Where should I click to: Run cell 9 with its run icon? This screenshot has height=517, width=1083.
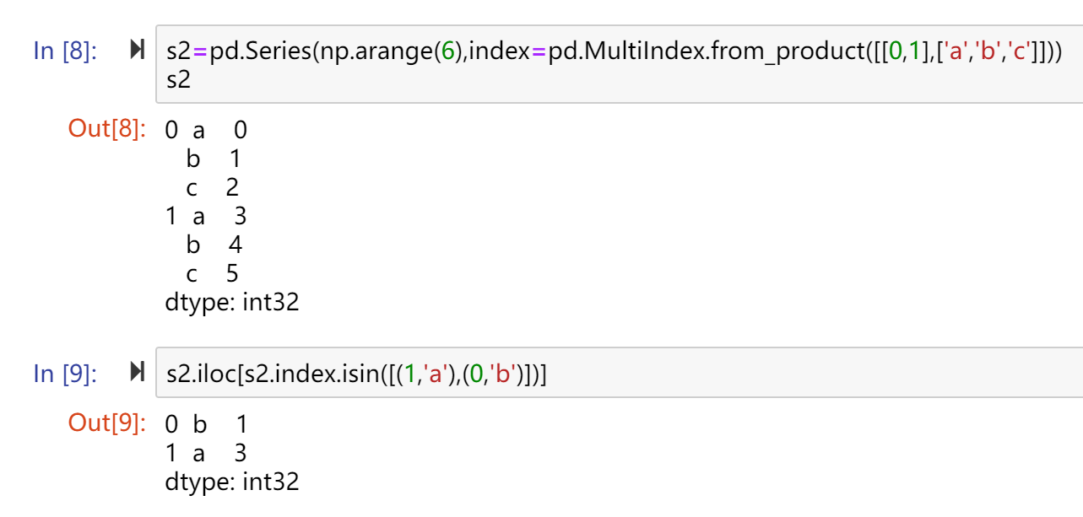coord(137,373)
